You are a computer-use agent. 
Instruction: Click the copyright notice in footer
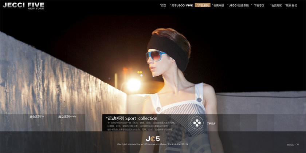click(x=153, y=144)
